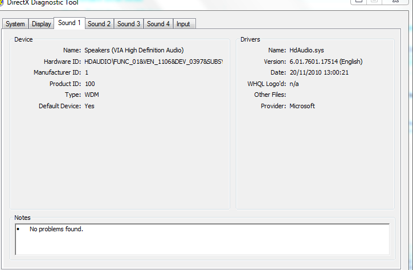Click the Notes text box
Image resolution: width=413 pixels, height=270 pixels.
[202, 239]
